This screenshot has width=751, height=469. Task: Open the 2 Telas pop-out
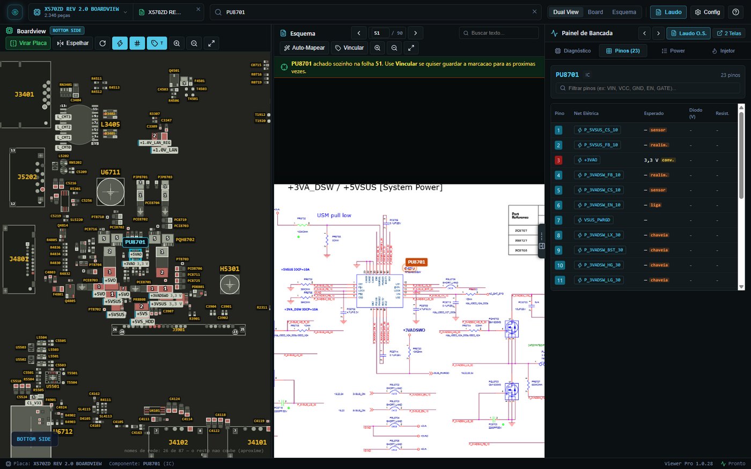point(728,33)
